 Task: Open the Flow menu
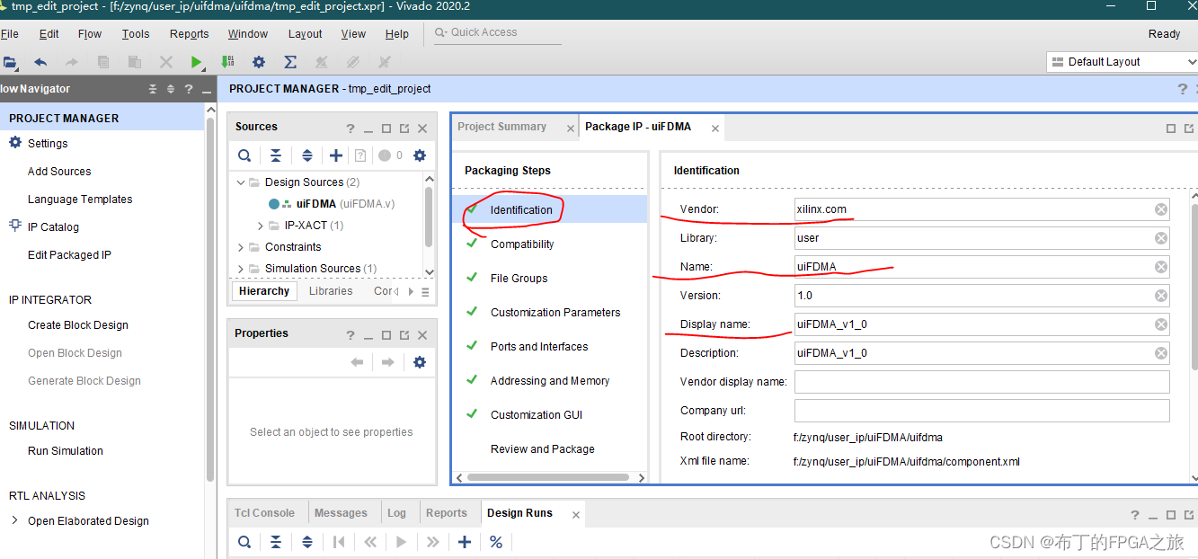coord(90,34)
